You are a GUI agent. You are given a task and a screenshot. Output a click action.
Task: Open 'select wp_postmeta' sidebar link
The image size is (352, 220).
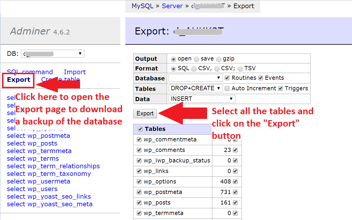pyautogui.click(x=39, y=136)
